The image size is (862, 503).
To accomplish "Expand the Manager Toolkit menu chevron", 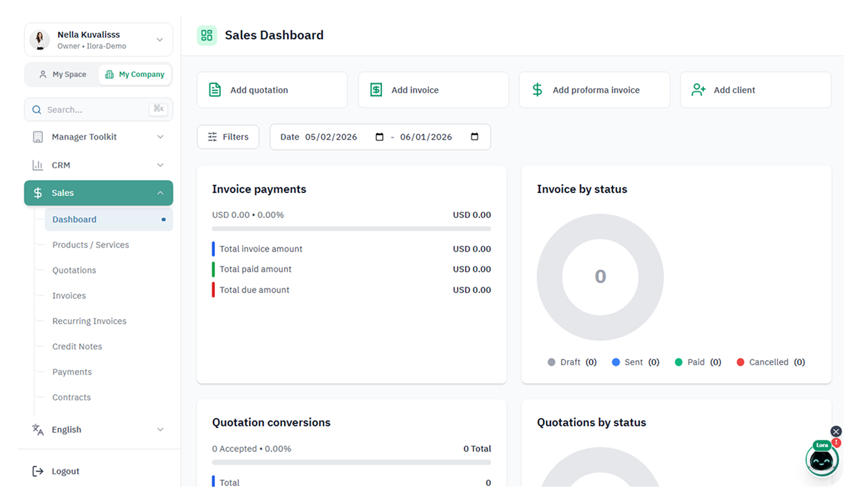I will click(x=161, y=137).
